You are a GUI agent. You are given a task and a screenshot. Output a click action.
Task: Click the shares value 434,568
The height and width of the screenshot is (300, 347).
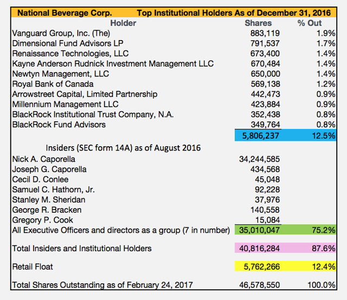265,169
